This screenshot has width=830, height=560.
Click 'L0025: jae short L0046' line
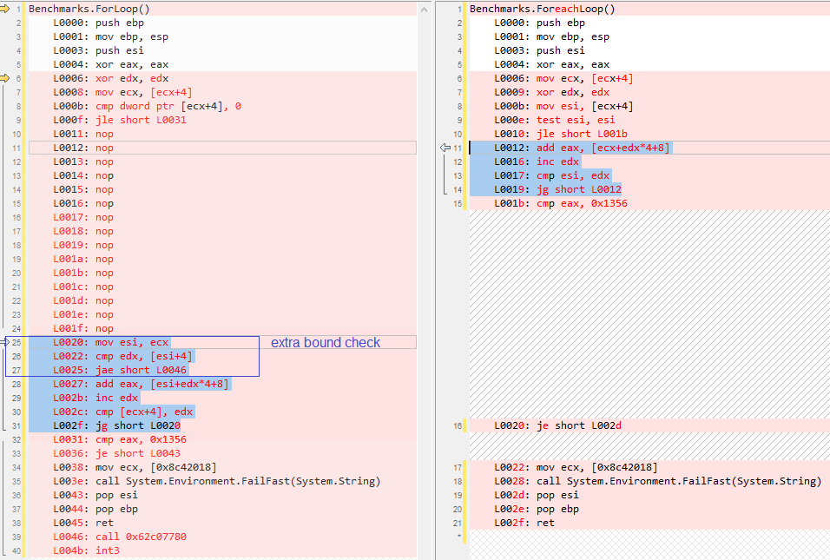[x=120, y=370]
